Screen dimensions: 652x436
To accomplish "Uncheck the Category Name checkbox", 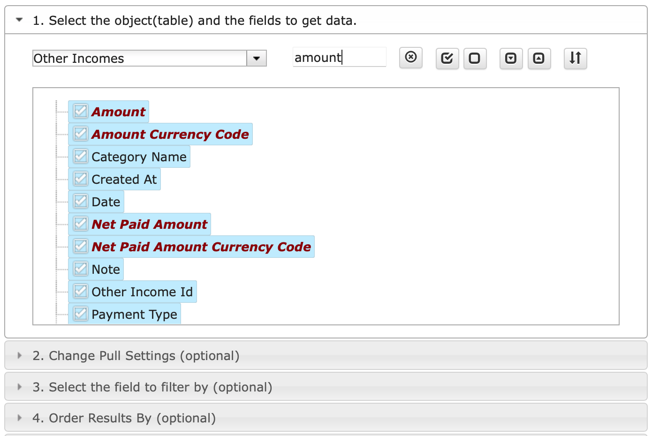I will (81, 157).
